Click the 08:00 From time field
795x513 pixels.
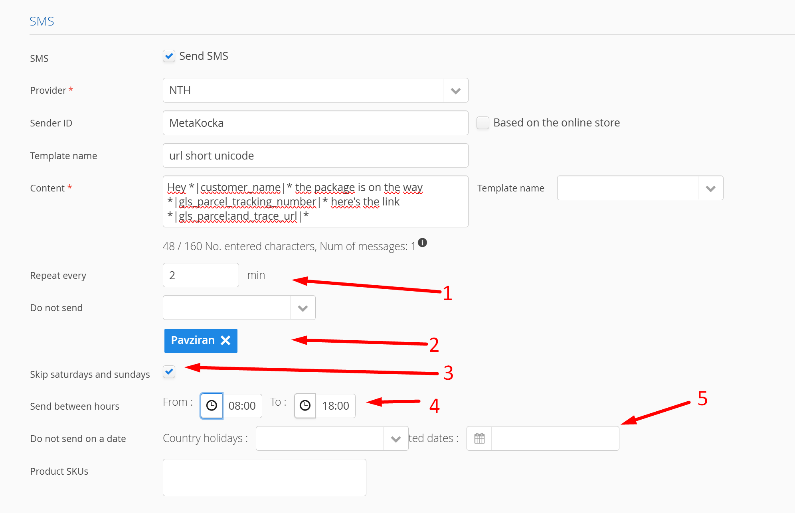click(242, 406)
